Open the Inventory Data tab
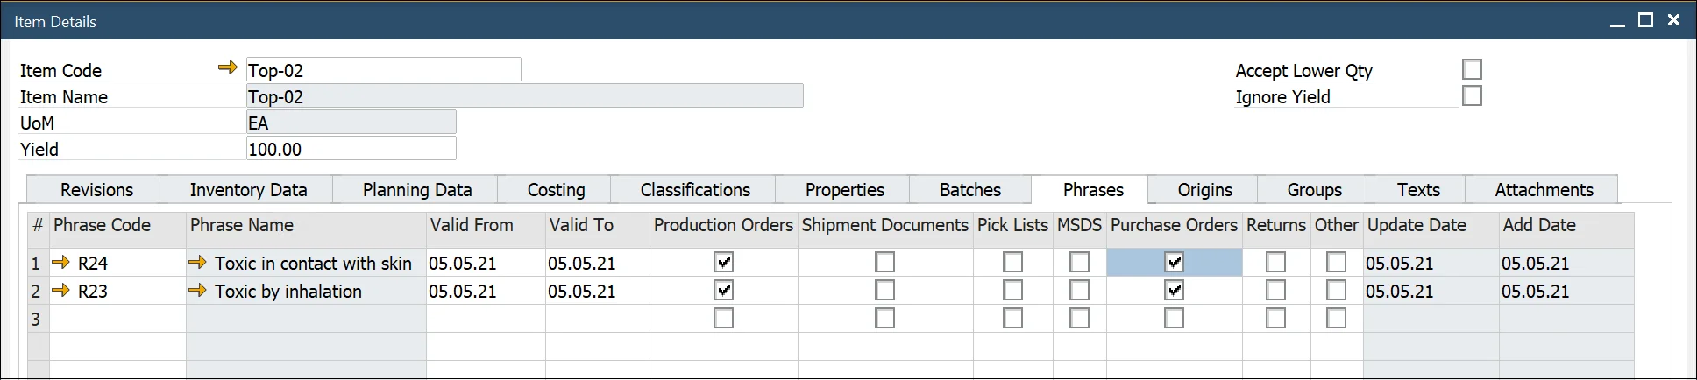This screenshot has width=1697, height=380. 248,190
